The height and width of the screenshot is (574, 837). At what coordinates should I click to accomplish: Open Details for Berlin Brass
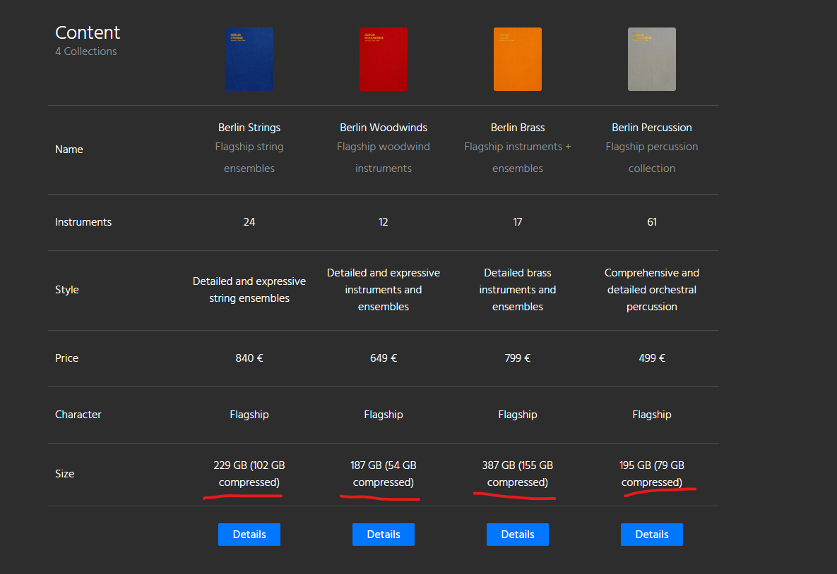518,535
